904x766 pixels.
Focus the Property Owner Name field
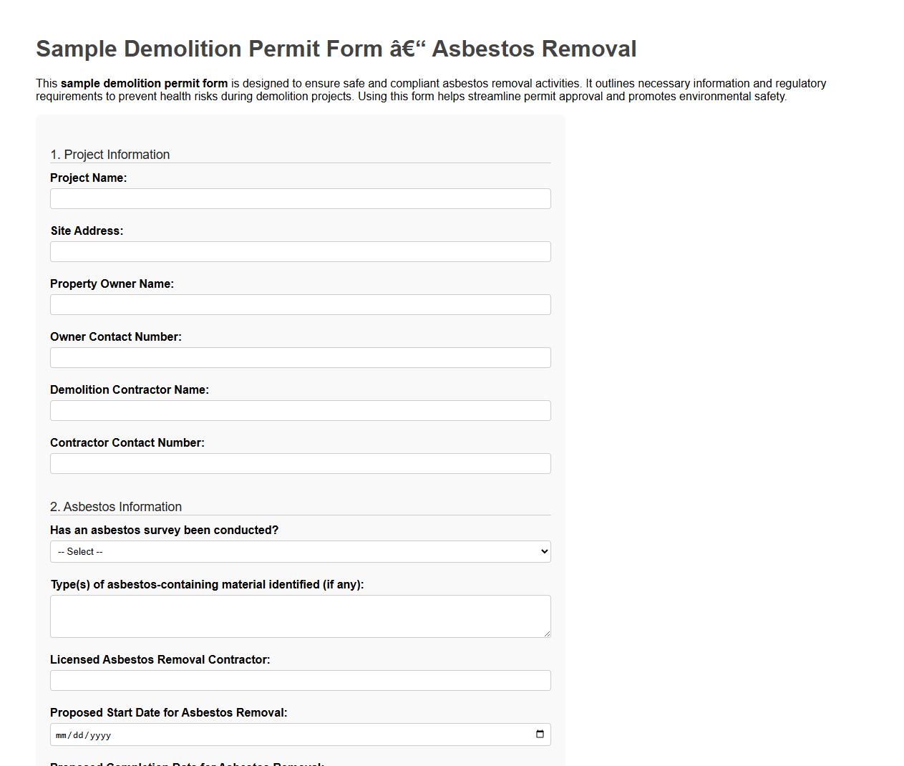click(301, 304)
